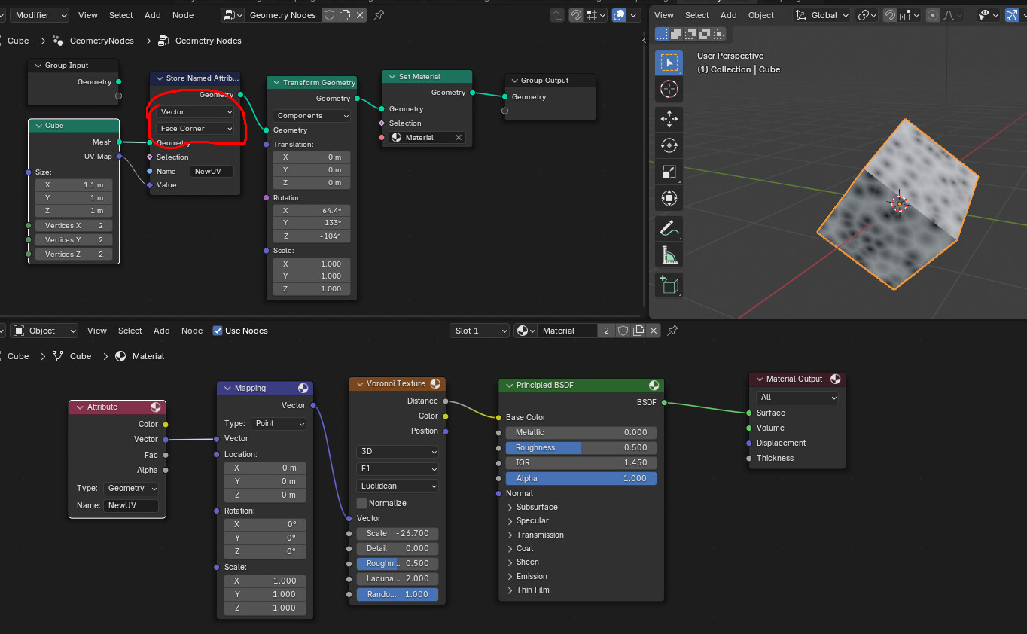Click fake user shield for Material datablock
The image size is (1027, 634).
(x=623, y=331)
